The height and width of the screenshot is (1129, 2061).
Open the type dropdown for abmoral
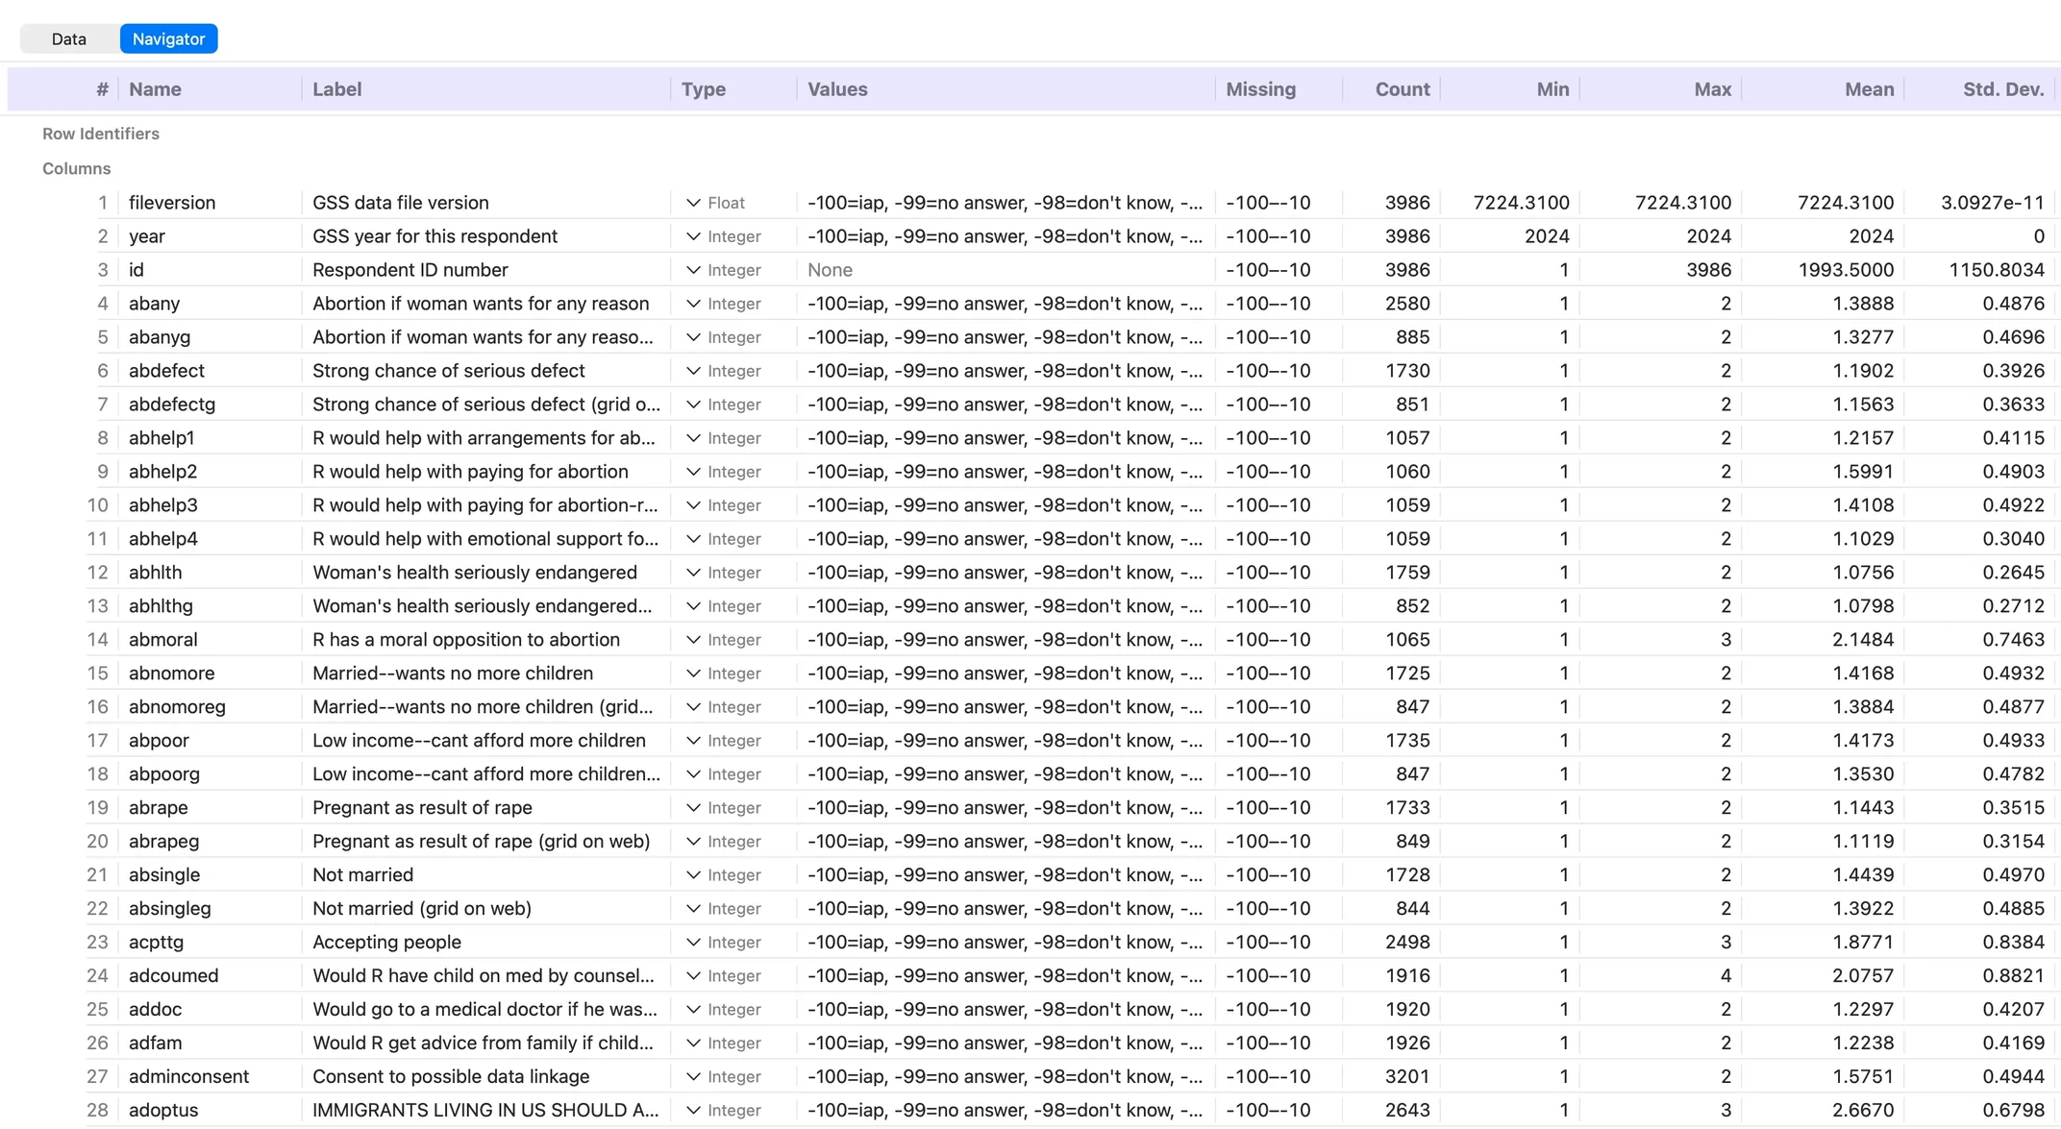click(693, 640)
